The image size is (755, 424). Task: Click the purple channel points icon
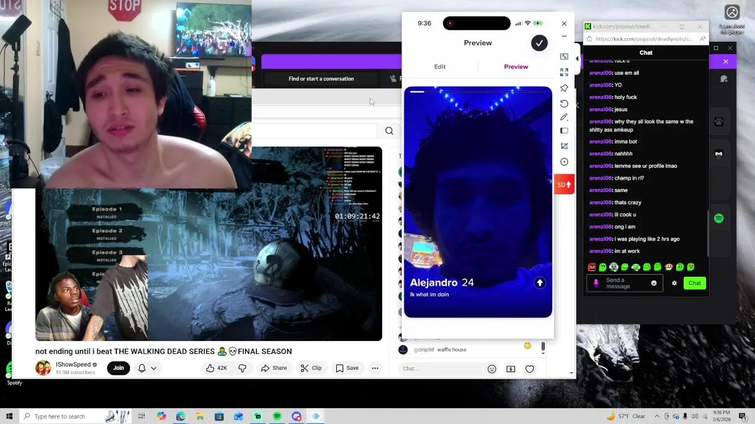(x=596, y=283)
